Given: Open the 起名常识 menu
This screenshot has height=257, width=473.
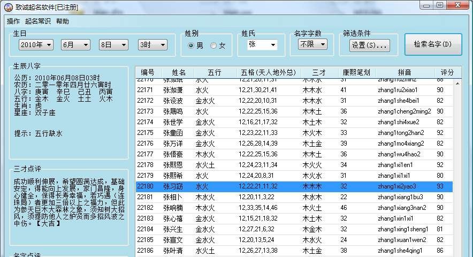Looking at the screenshot, I should (x=38, y=21).
